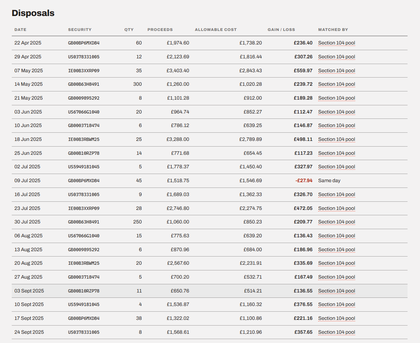Image resolution: width=420 pixels, height=343 pixels.
Task: Select the date 09 Jul 2025
Action: coord(27,180)
